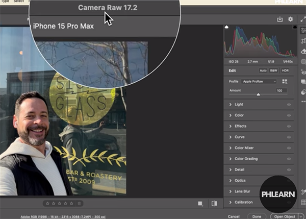306x219 pixels.
Task: Click the RGB histogram graph
Action: 261,41
